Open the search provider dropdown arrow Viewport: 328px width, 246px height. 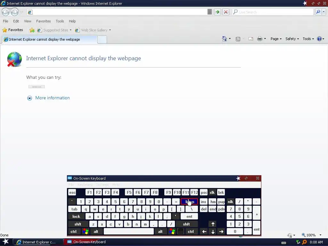pyautogui.click(x=324, y=12)
